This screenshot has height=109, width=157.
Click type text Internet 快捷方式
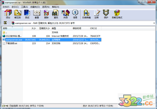[60, 36]
